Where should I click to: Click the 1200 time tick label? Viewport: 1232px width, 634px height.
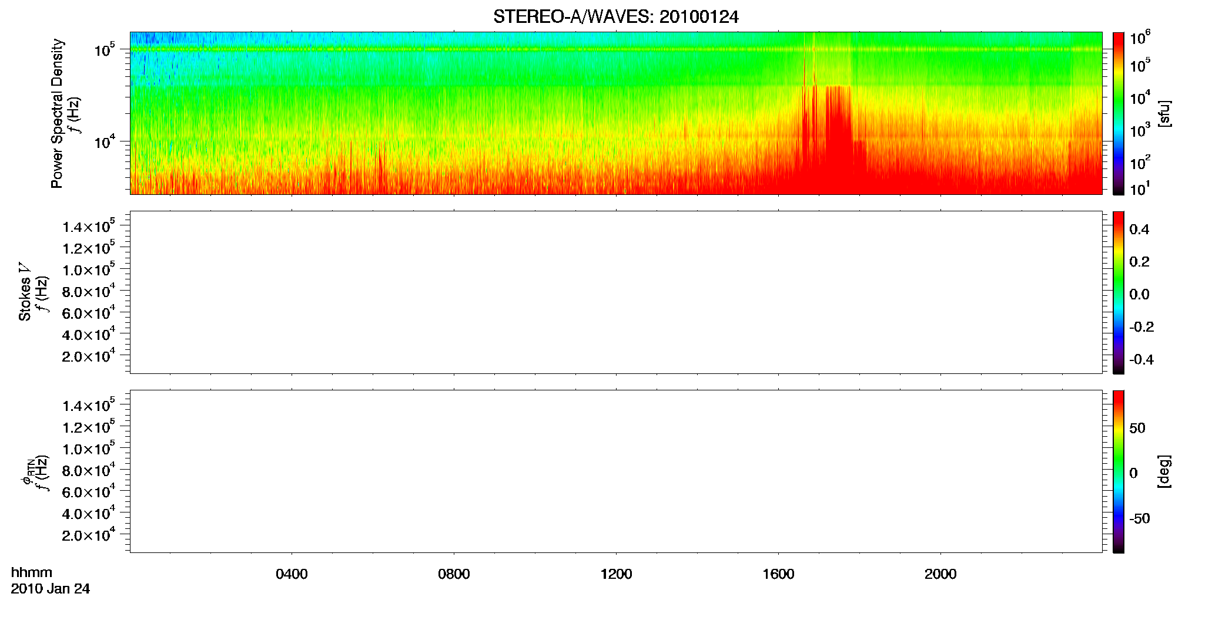click(x=616, y=574)
